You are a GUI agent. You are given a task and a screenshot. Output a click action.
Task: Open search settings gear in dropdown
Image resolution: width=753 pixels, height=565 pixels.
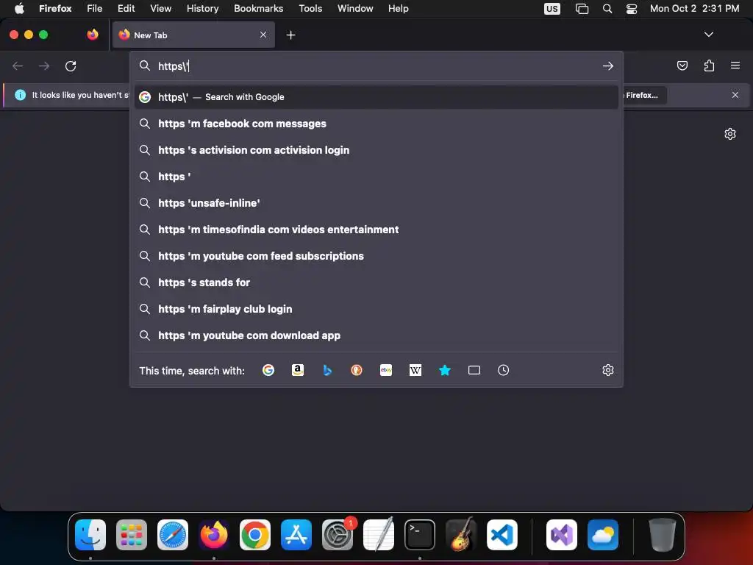608,370
